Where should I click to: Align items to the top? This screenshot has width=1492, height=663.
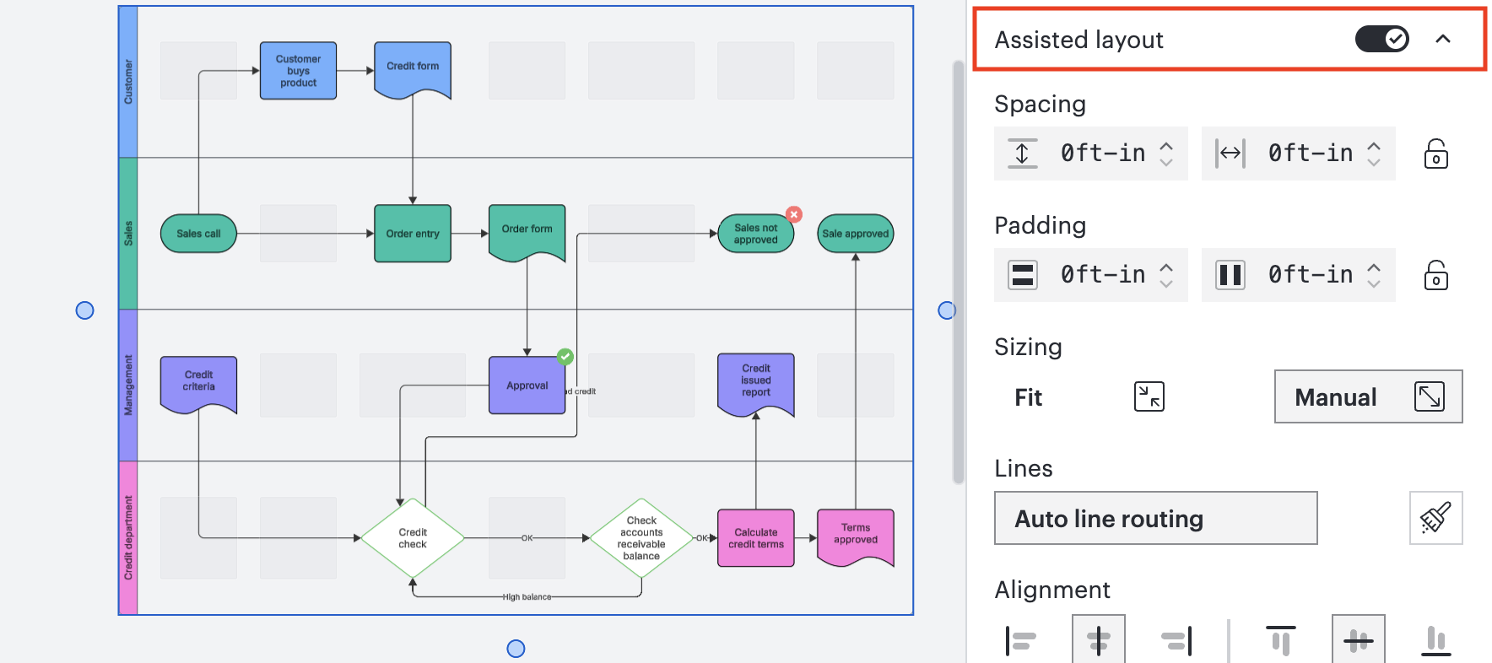coord(1281,640)
